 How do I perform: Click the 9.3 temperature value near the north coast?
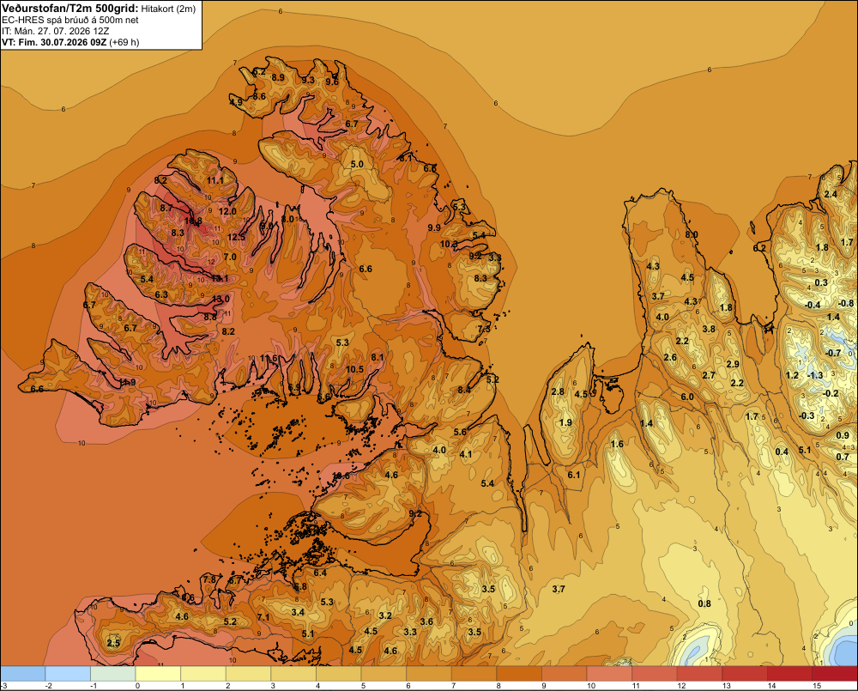click(308, 80)
